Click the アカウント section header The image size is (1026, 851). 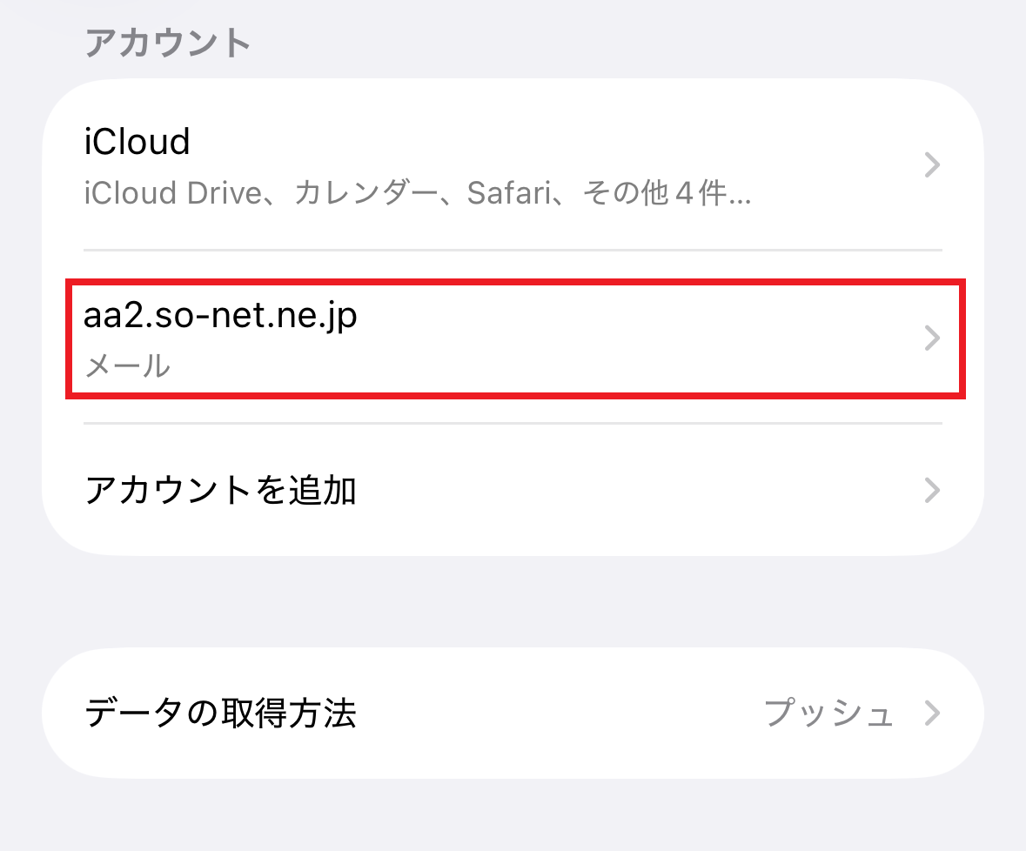point(168,42)
